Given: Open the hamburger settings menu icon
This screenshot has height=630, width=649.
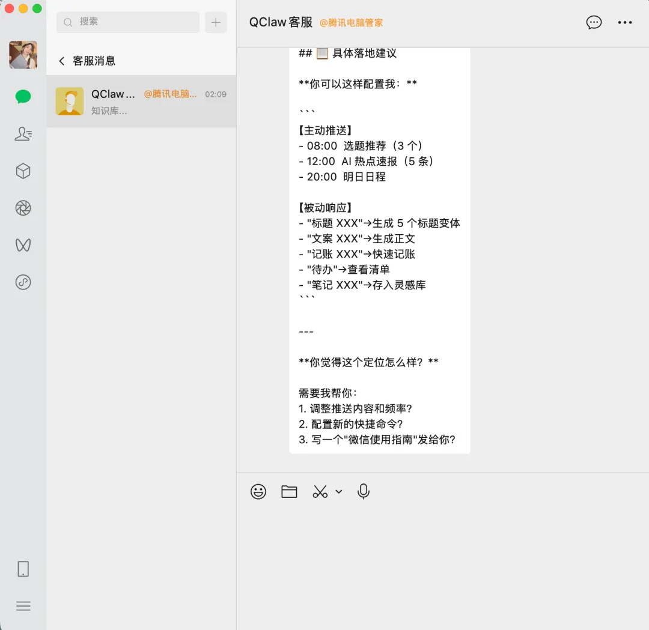Looking at the screenshot, I should tap(23, 606).
